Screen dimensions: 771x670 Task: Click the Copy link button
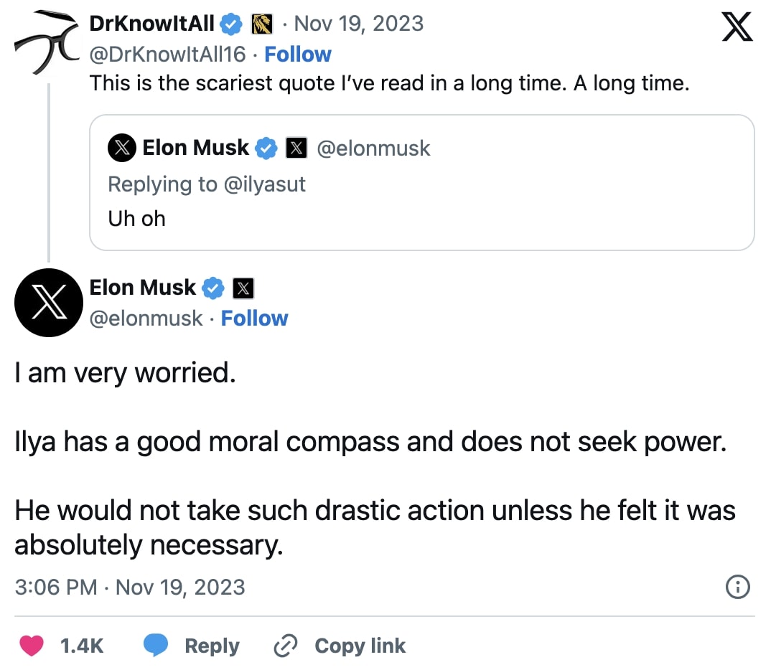[340, 646]
